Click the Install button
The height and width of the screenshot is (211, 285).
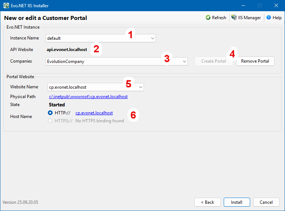click(236, 202)
